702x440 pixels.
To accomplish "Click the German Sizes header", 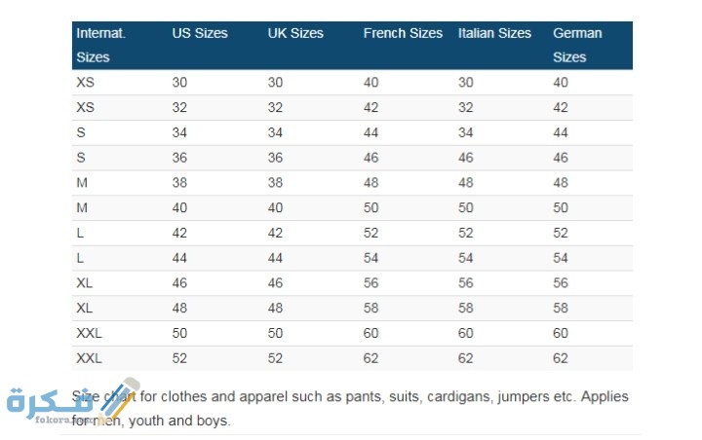I will [x=577, y=45].
